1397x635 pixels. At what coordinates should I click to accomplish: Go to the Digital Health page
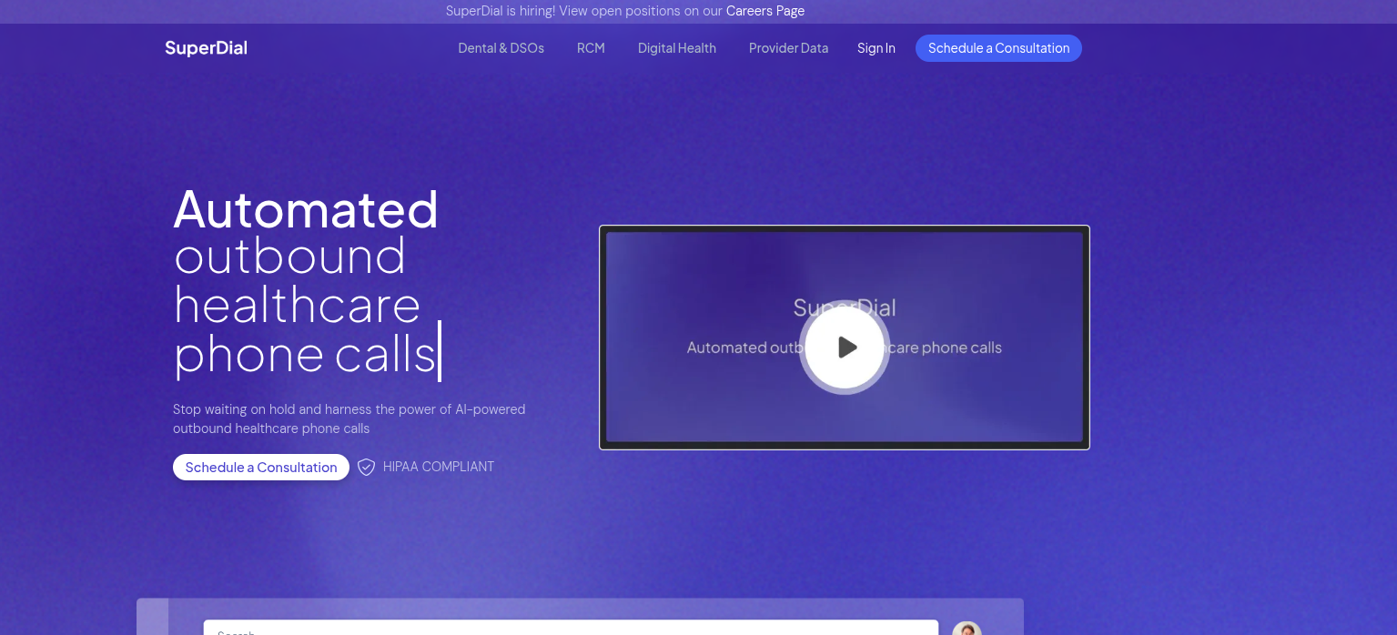coord(676,48)
